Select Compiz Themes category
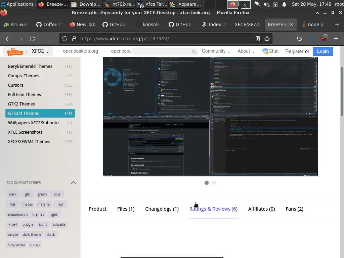This screenshot has height=258, width=344. (x=40, y=76)
